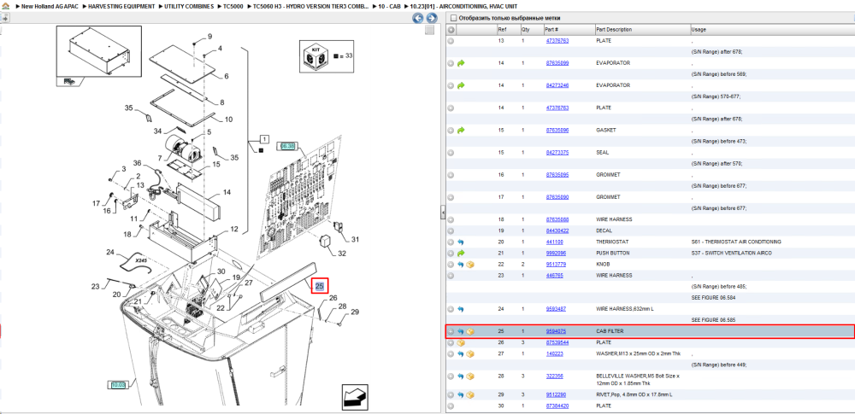The height and width of the screenshot is (414, 855).
Task: Open figure reference 10.03 label in diagram
Action: (x=118, y=385)
